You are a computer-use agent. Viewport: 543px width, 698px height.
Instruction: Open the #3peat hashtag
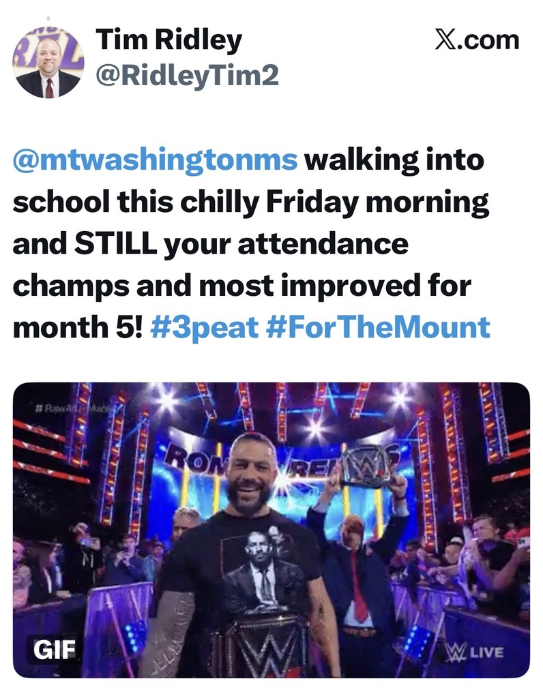point(203,328)
